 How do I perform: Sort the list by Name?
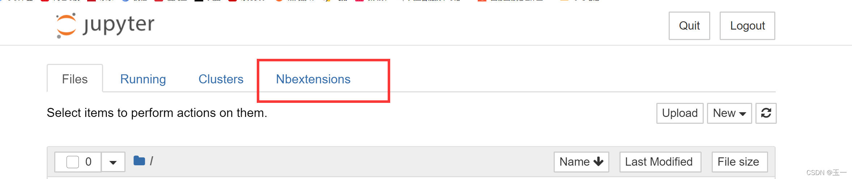click(582, 162)
